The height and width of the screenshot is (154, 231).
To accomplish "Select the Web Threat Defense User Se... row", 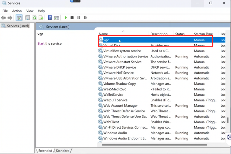I will click(x=162, y=116).
